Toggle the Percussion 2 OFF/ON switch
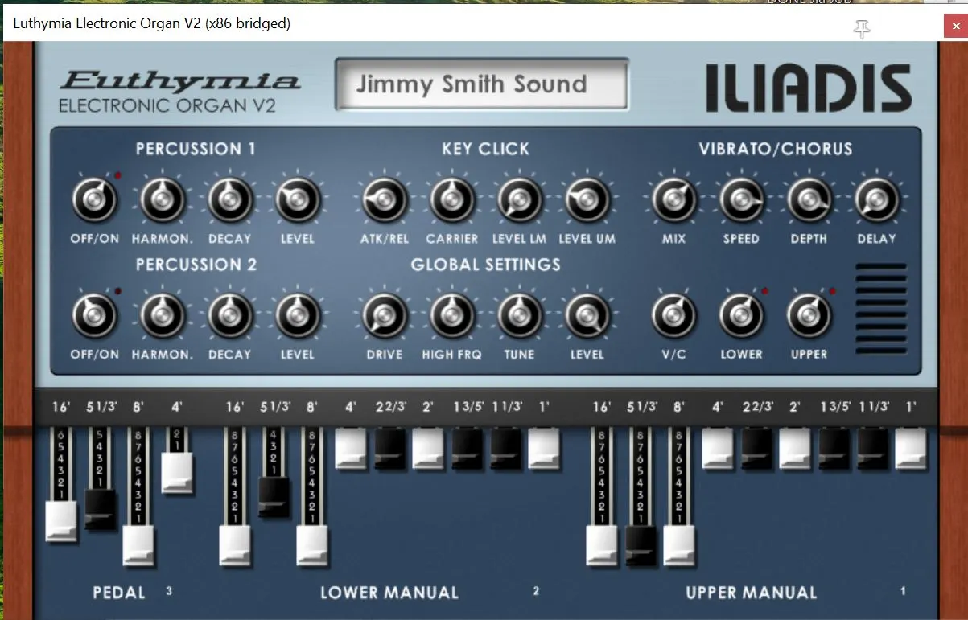Viewport: 968px width, 620px height. [x=95, y=315]
